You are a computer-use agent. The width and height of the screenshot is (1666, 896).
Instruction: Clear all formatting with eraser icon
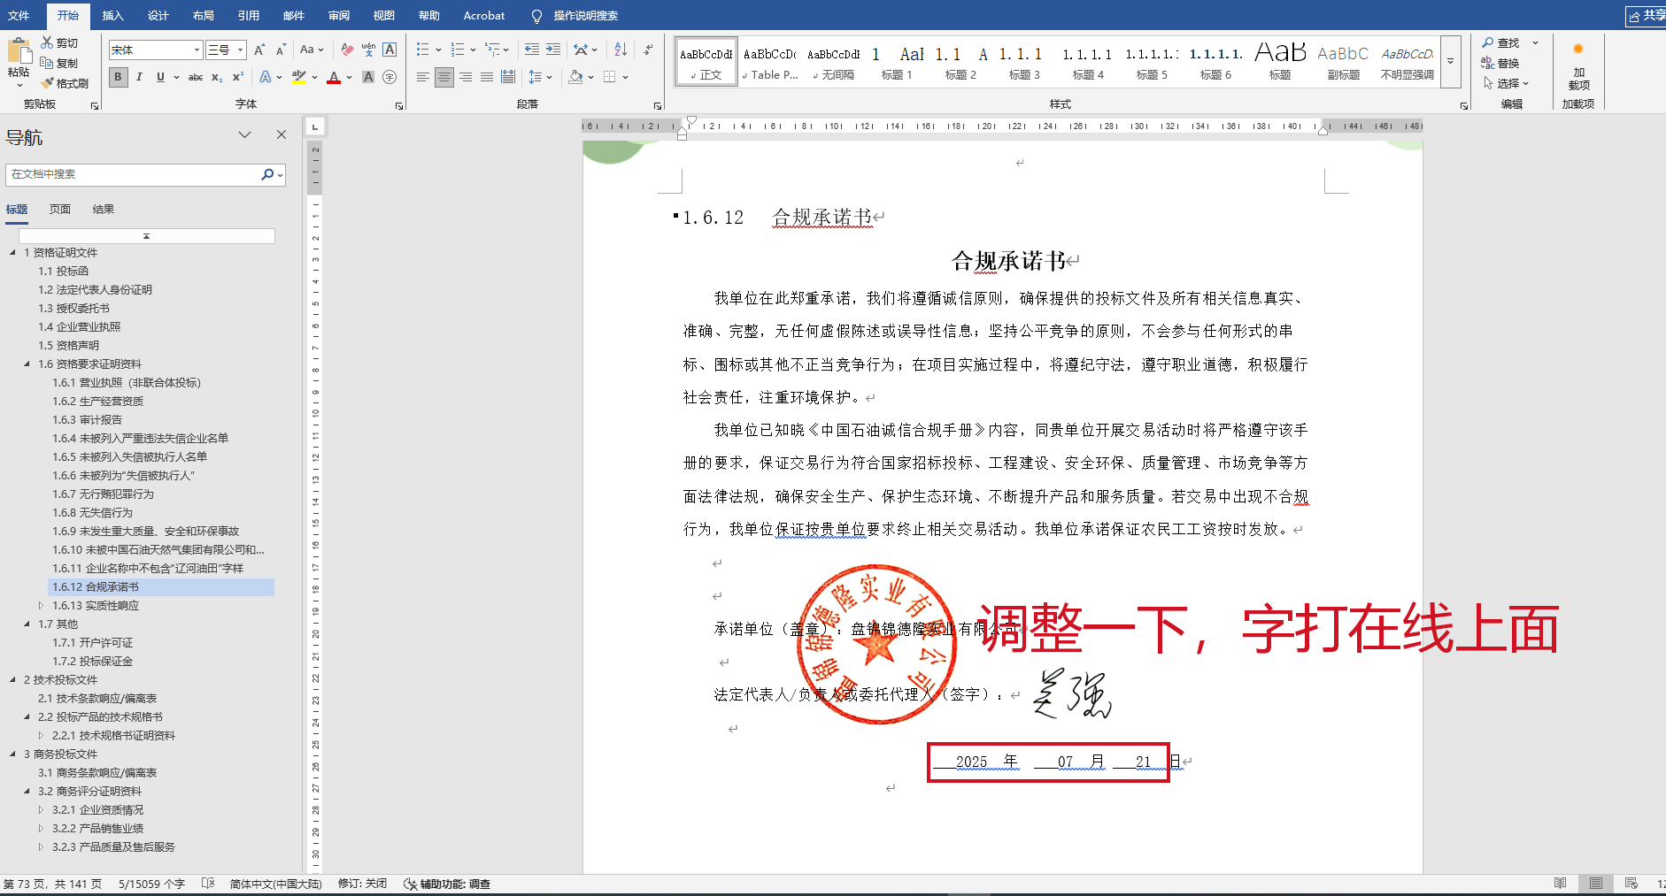pos(347,50)
